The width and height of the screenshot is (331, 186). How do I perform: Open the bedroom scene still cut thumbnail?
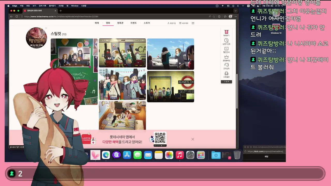122,115
